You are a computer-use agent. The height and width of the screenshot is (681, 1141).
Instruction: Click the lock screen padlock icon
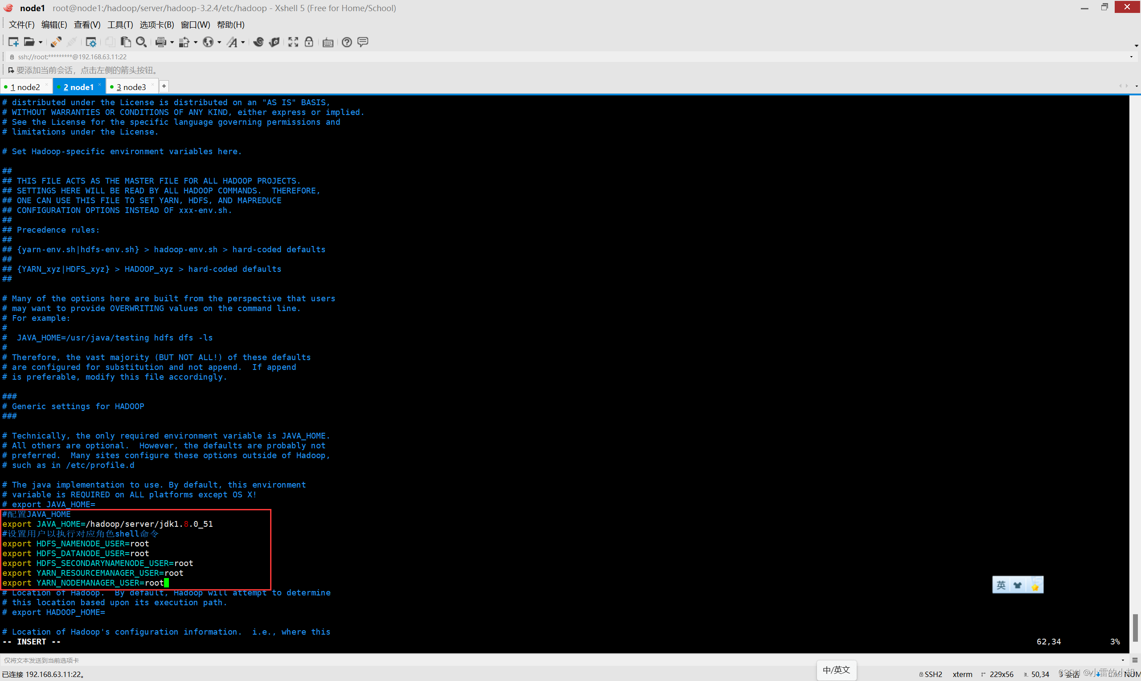pos(309,42)
